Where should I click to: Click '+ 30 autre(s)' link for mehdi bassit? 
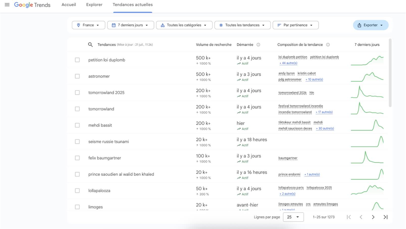click(325, 128)
